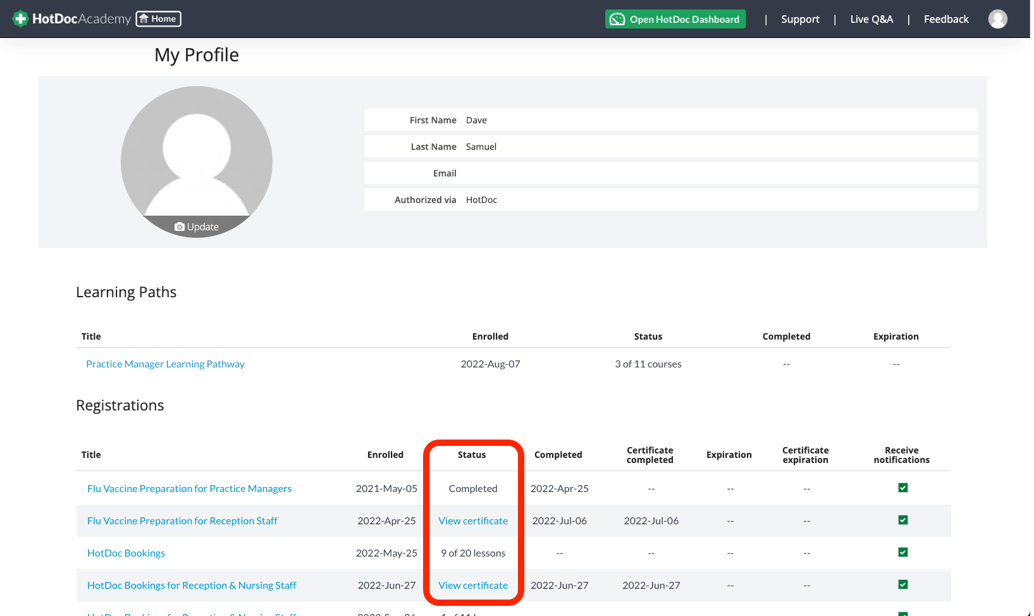Open Practice Manager Learning Pathway link
This screenshot has width=1034, height=616.
point(165,364)
